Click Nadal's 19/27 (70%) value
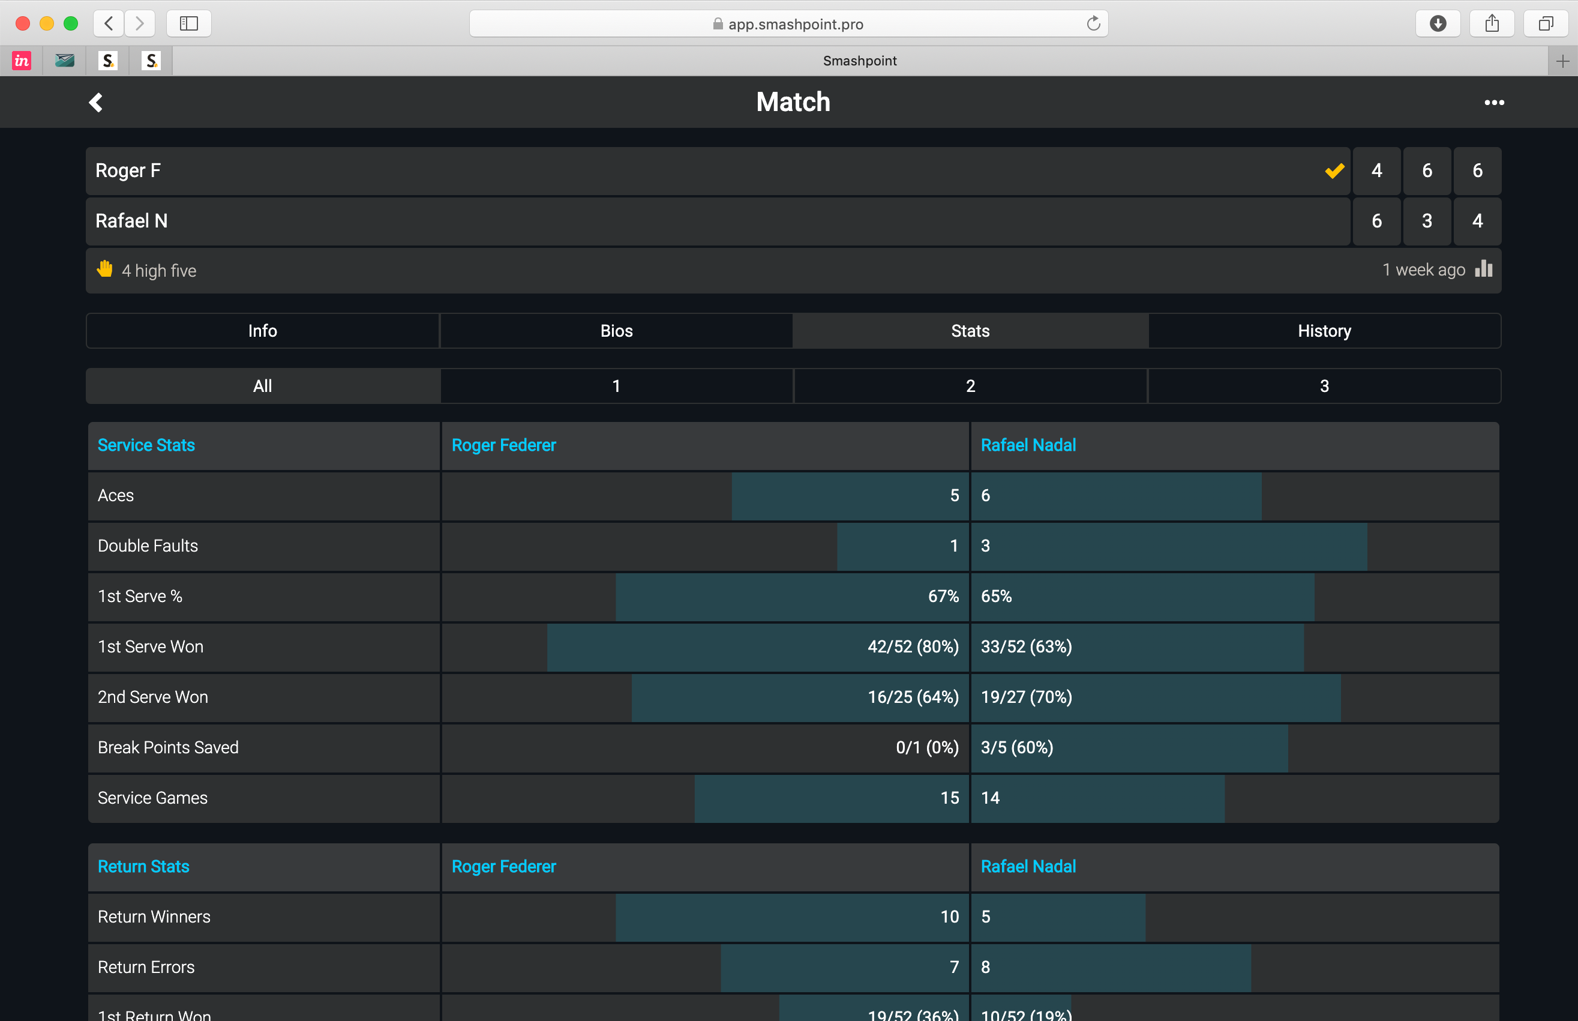Screen dimensions: 1578x1021 click(x=1026, y=697)
